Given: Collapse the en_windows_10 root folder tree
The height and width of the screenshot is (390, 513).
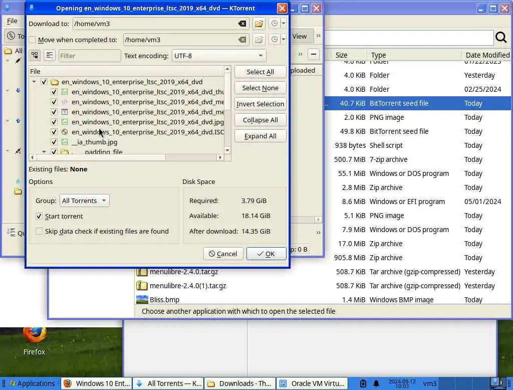Looking at the screenshot, I should click(x=34, y=82).
